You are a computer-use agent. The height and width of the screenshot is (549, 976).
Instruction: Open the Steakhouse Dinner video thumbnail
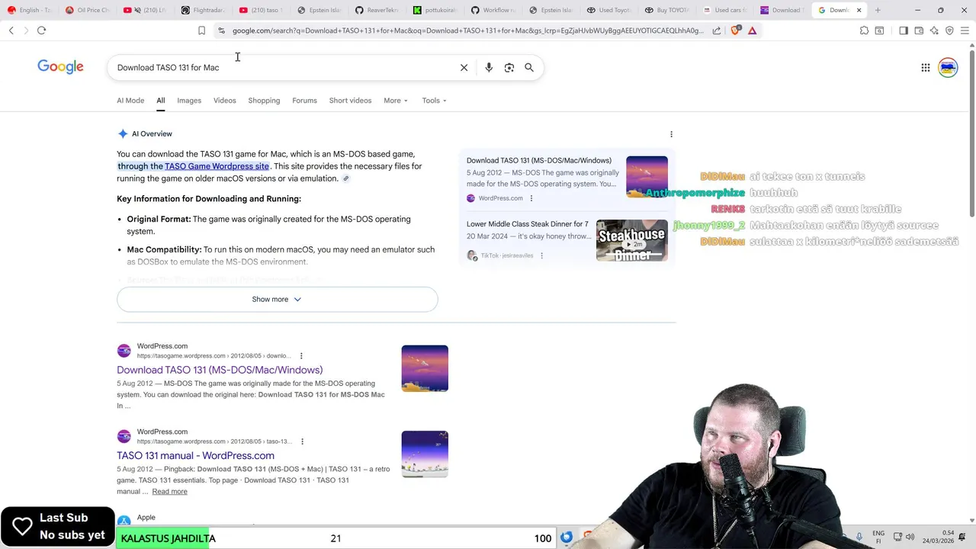[x=631, y=241]
